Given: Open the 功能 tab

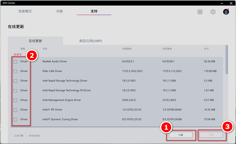Looking at the screenshot, I should (59, 11).
